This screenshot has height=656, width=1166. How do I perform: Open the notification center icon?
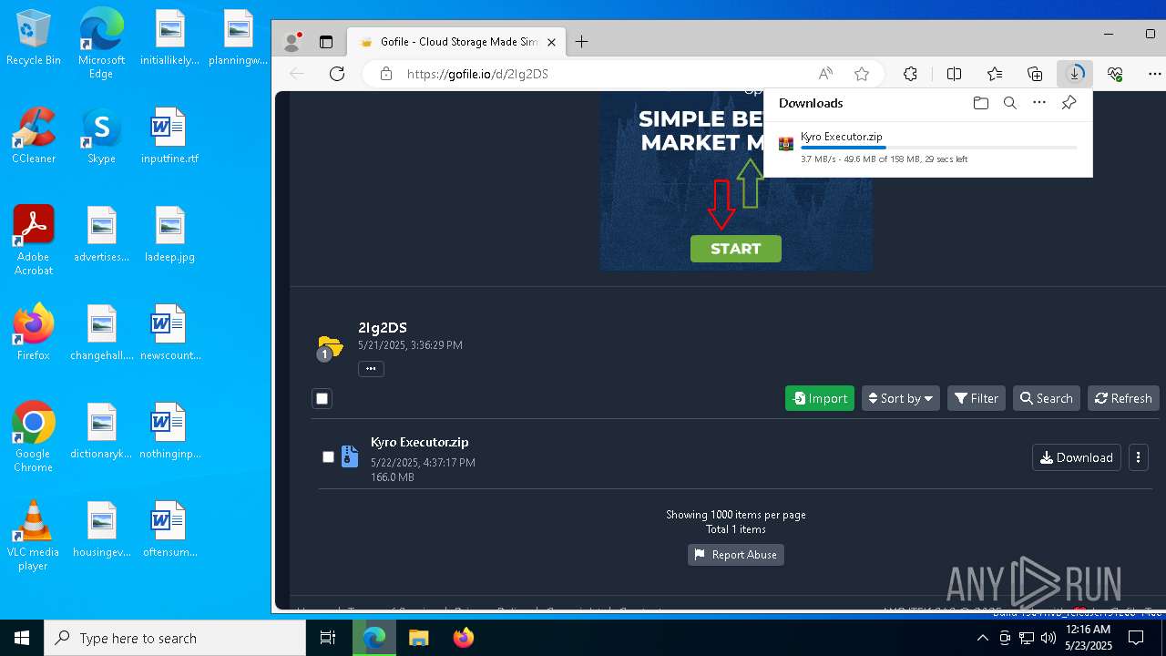[1135, 638]
